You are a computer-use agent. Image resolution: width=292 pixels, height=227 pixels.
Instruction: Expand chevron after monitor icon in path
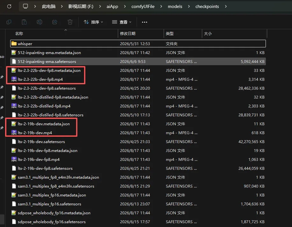coord(35,6)
